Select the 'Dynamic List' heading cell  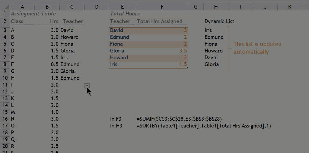tap(219, 21)
